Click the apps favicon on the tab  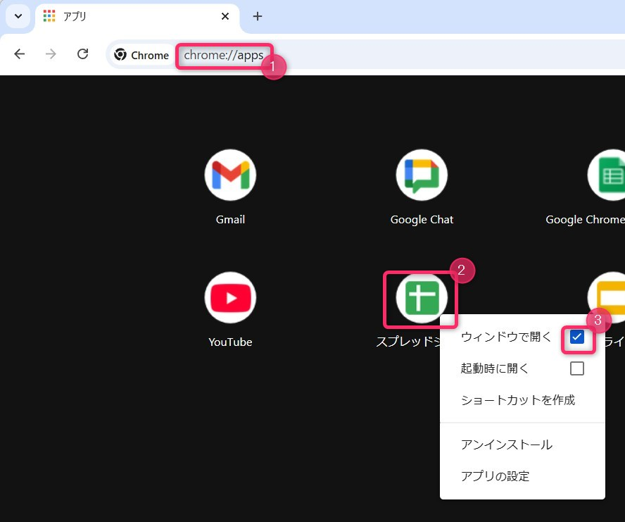pyautogui.click(x=49, y=16)
